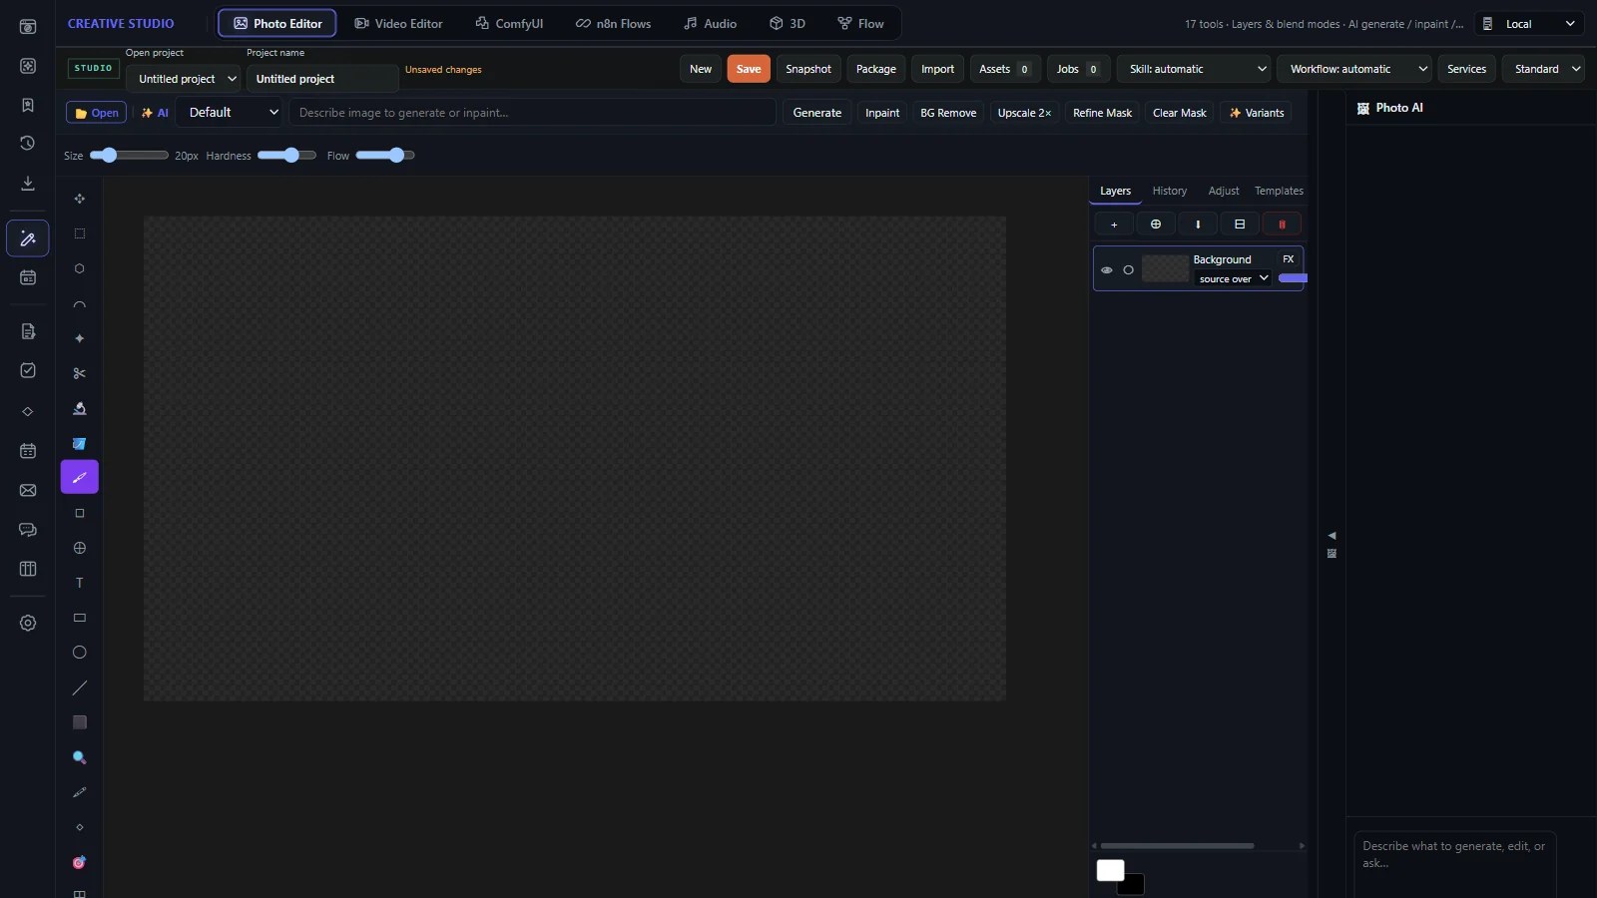Adjust the brush Size slider
The height and width of the screenshot is (898, 1597).
point(129,155)
